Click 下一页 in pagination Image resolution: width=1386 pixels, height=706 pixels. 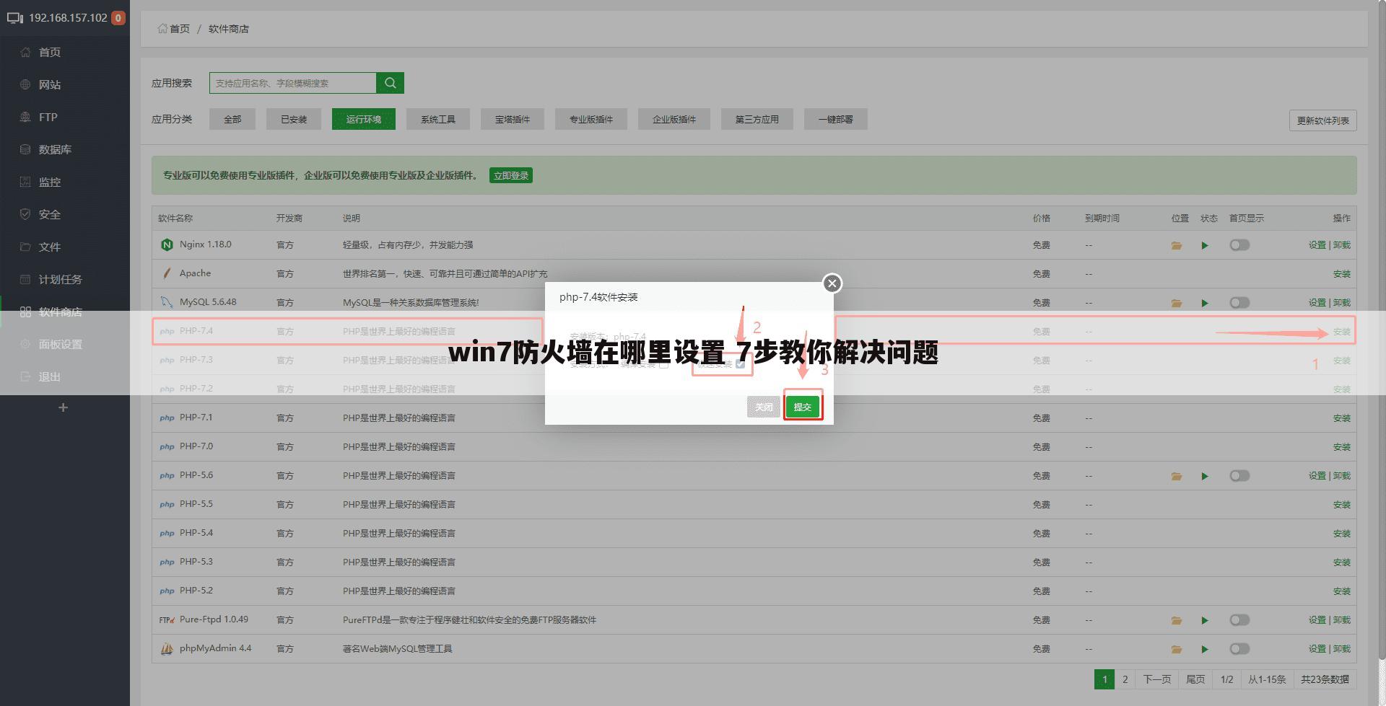point(1157,679)
